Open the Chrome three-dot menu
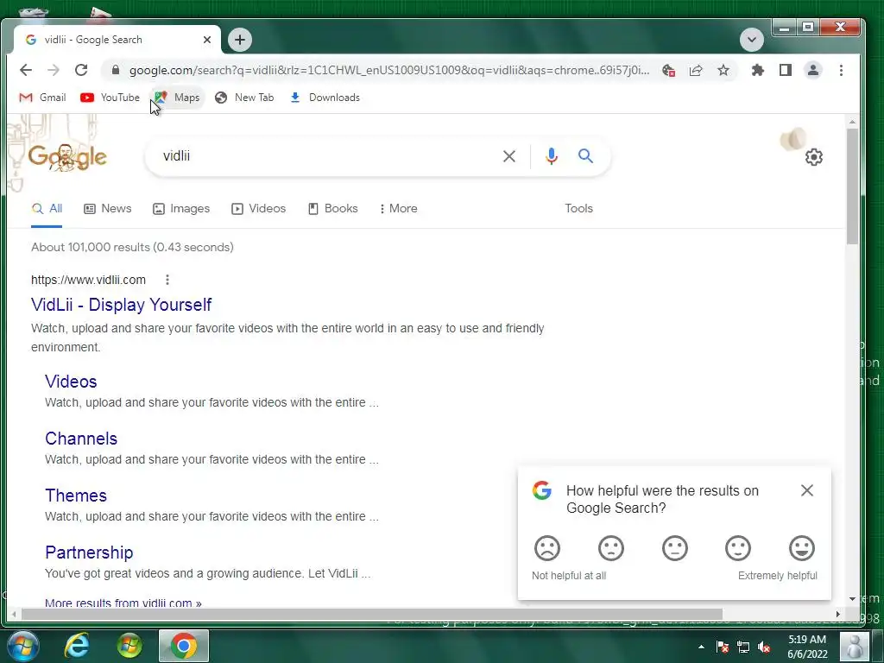Viewport: 884px width, 663px height. coord(841,70)
